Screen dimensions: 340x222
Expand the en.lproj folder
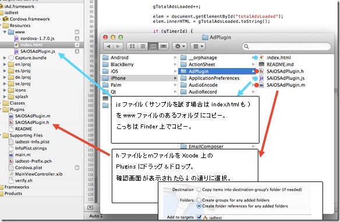tap(5, 65)
